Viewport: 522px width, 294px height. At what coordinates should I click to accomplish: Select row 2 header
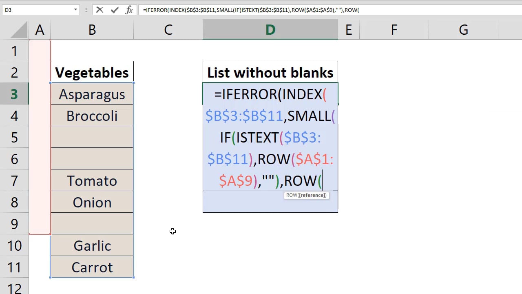click(14, 72)
